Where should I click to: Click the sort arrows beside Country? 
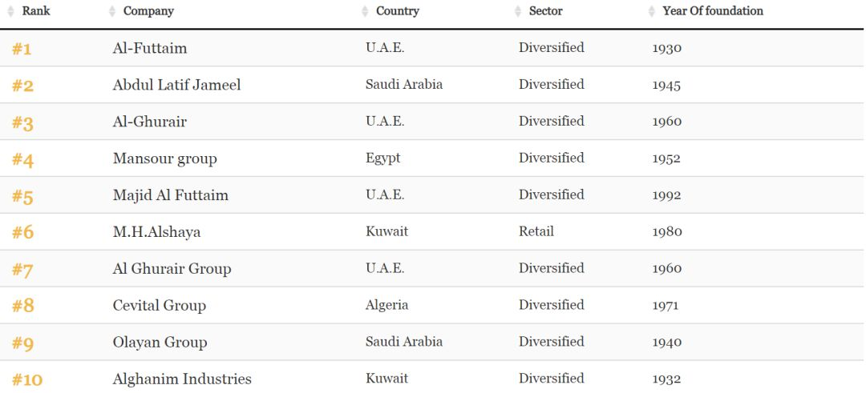pyautogui.click(x=365, y=11)
